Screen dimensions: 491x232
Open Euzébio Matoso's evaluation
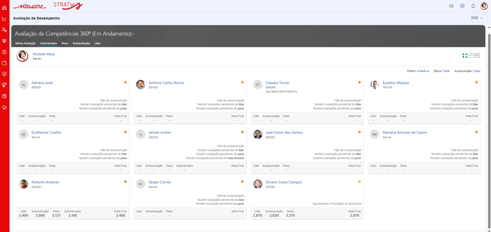coord(396,83)
